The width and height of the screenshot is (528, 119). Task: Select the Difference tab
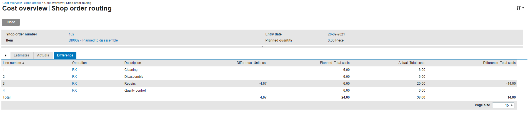click(65, 55)
